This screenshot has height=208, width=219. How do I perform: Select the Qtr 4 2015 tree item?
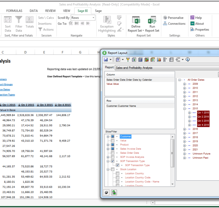[x=203, y=125]
